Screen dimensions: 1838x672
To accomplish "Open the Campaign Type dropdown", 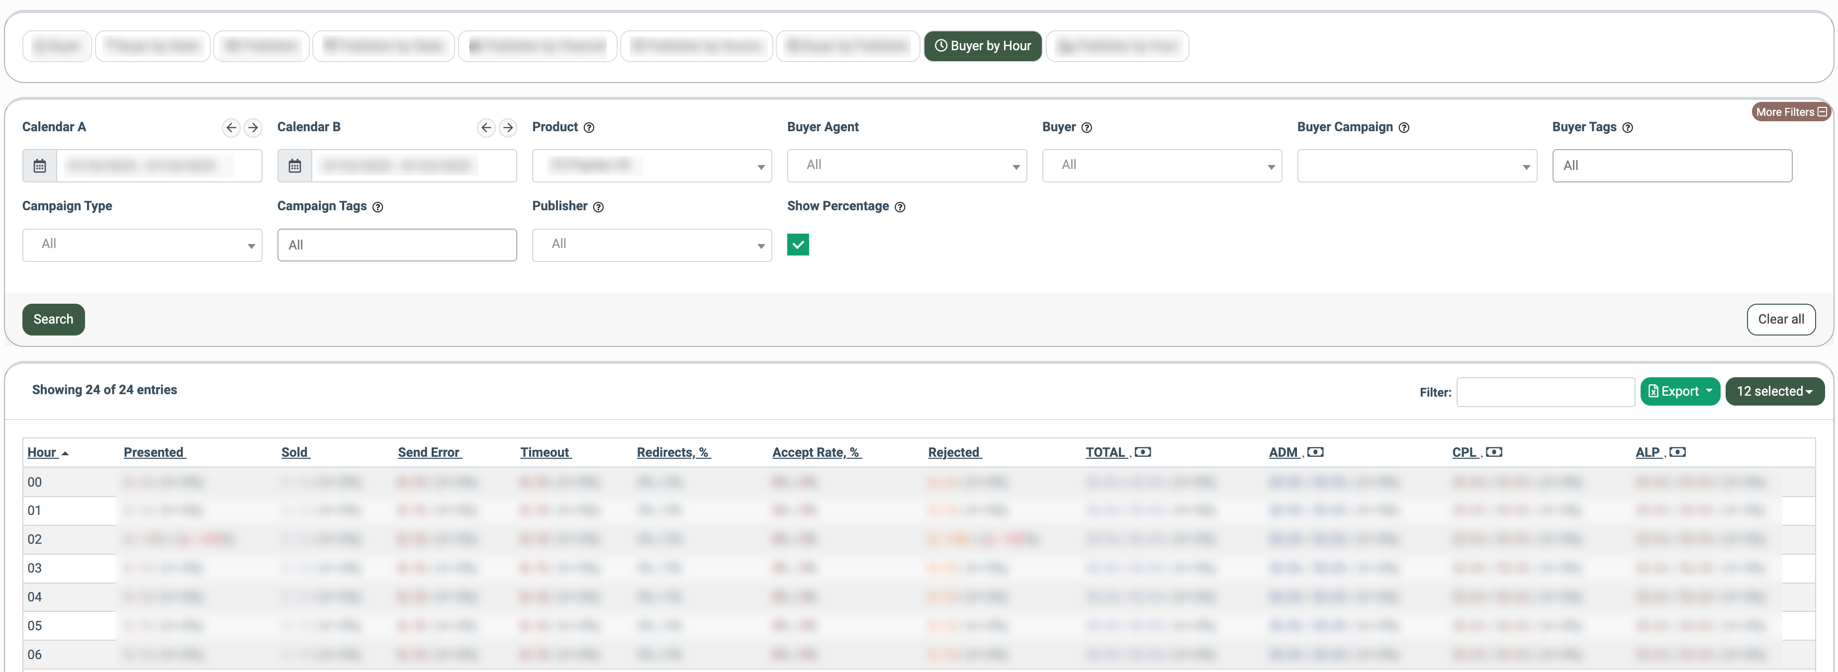I will (x=142, y=245).
